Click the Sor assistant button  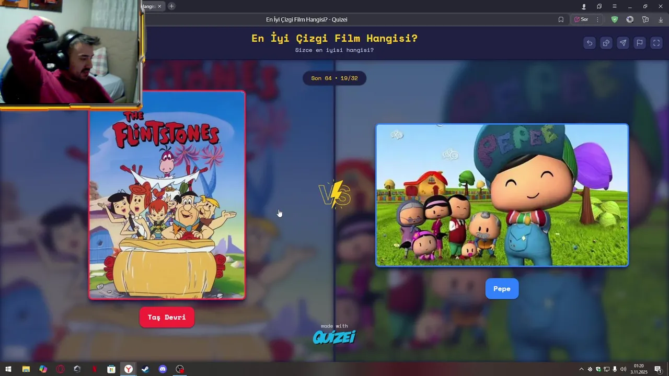[x=581, y=19]
